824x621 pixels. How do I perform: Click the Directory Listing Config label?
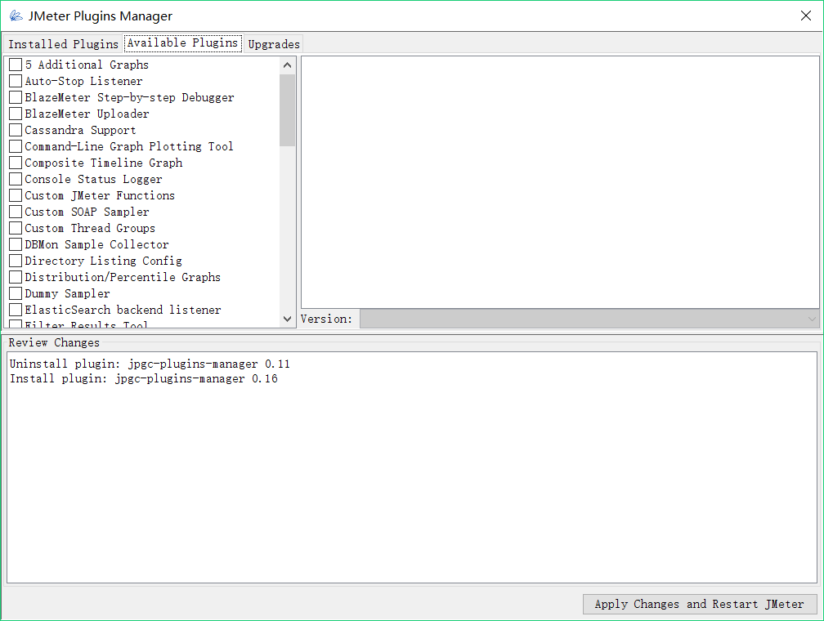pyautogui.click(x=104, y=261)
